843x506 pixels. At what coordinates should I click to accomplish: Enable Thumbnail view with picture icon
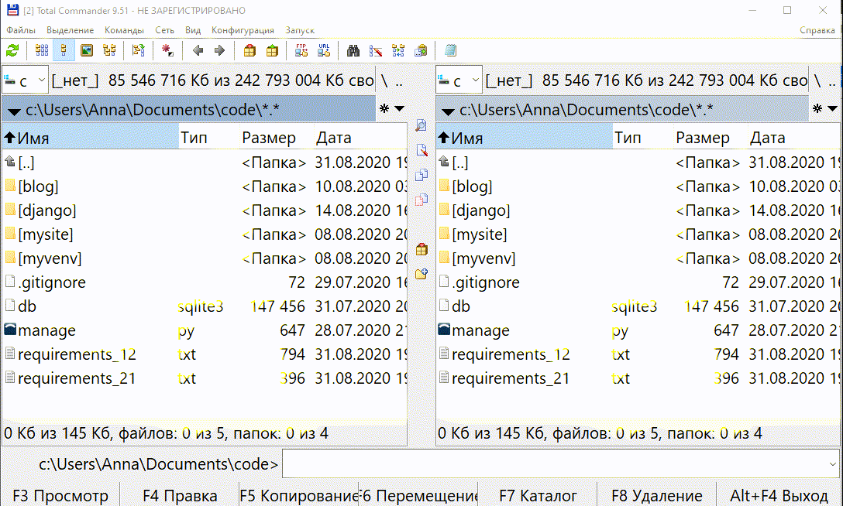[x=87, y=51]
